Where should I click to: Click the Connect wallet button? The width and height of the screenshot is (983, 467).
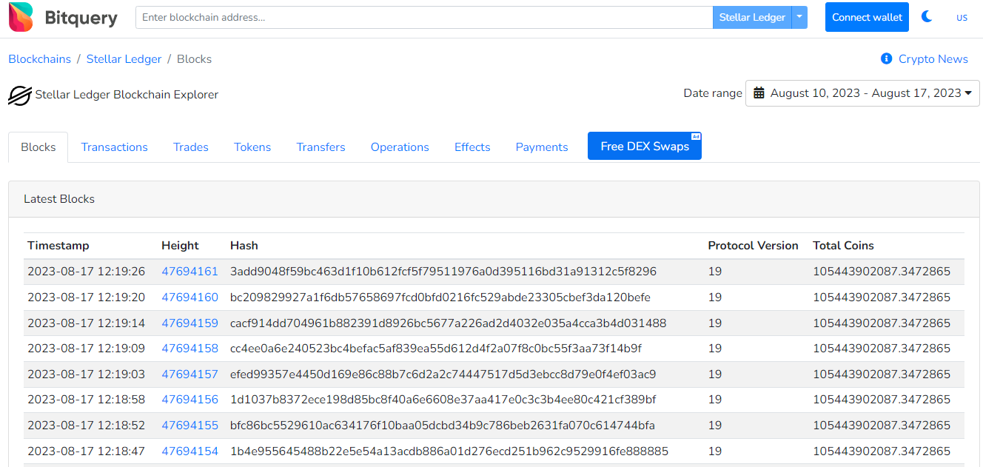click(867, 17)
